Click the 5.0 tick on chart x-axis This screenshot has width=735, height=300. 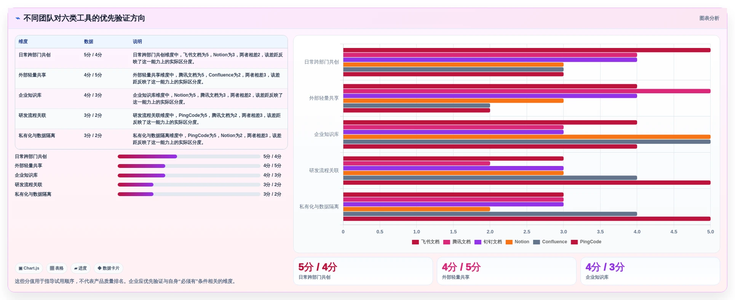tap(710, 231)
